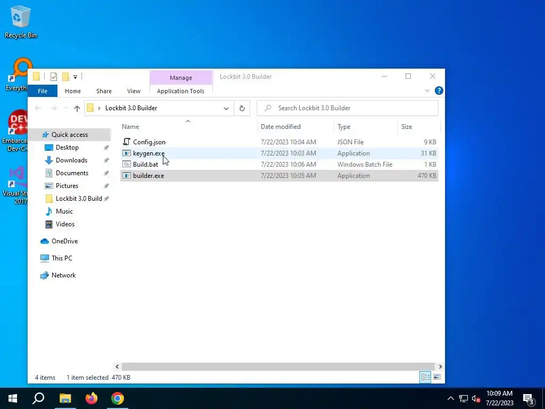545x409 pixels.
Task: Click the New folder icon in quick access toolbar
Action: [65, 77]
